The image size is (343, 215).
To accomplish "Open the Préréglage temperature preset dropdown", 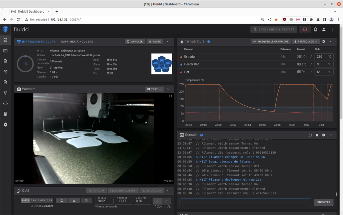I will [306, 41].
